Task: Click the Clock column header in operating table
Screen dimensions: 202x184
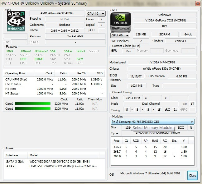Action: click(x=45, y=73)
